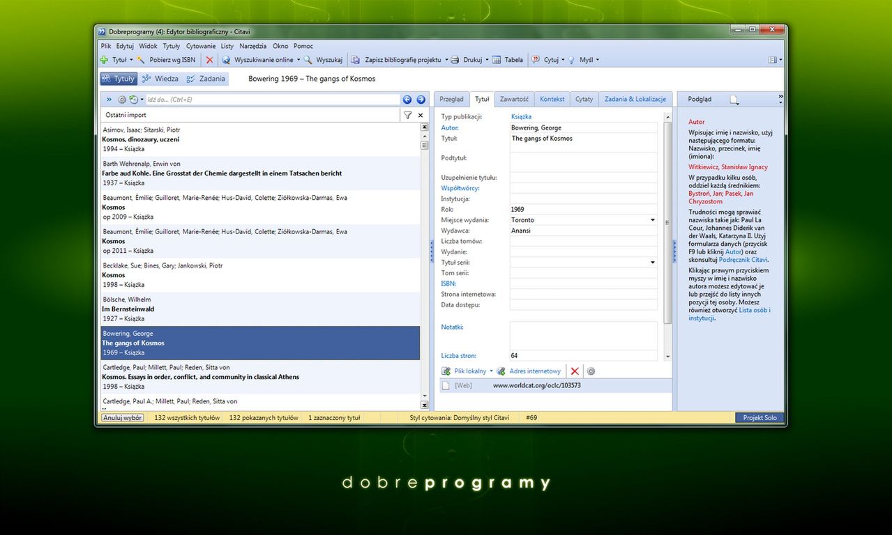
Task: Click the Anuluj wybór button
Action: [x=122, y=418]
